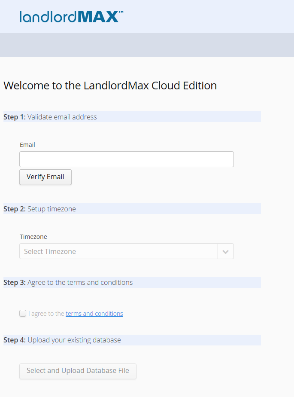Click the Email field label
The image size is (294, 397).
pyautogui.click(x=27, y=144)
